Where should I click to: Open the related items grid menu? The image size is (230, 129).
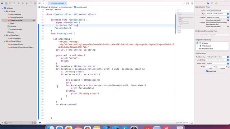pos(40,3)
